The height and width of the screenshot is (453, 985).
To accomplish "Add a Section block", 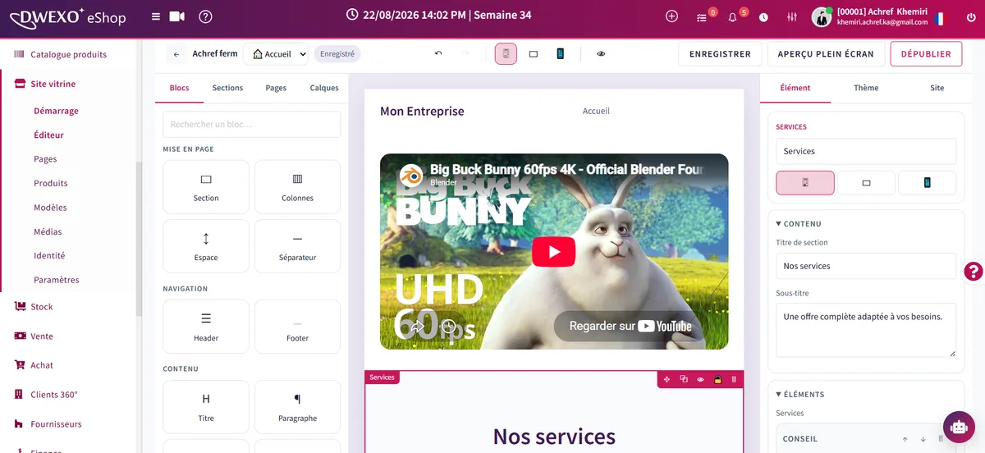I will point(206,187).
